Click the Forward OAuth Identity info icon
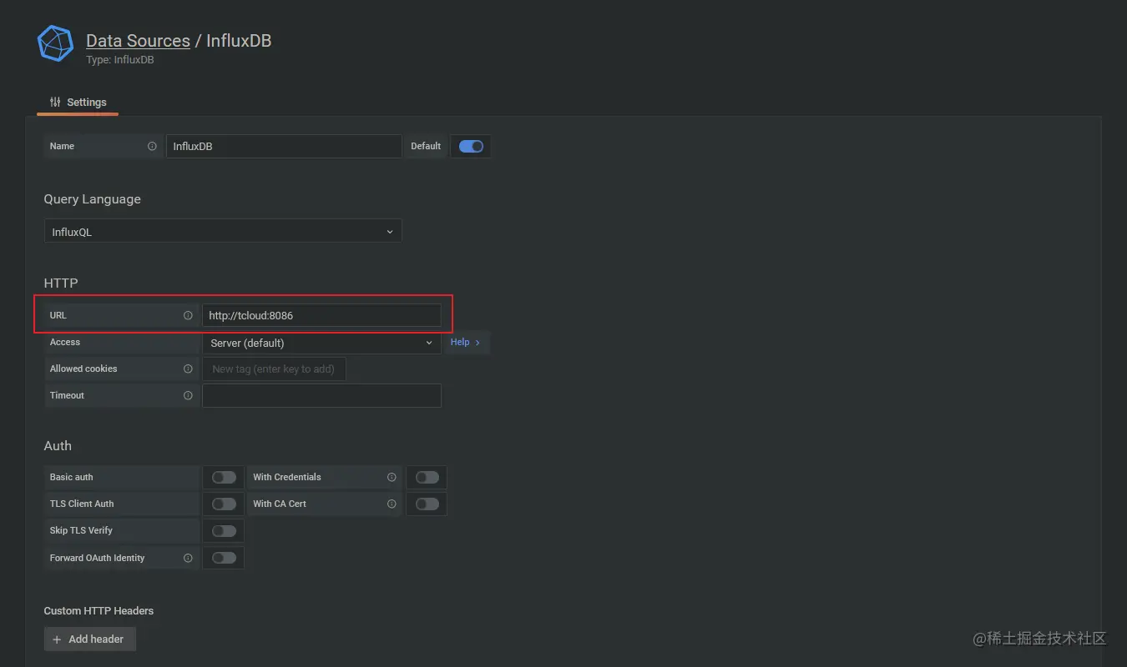 tap(188, 558)
